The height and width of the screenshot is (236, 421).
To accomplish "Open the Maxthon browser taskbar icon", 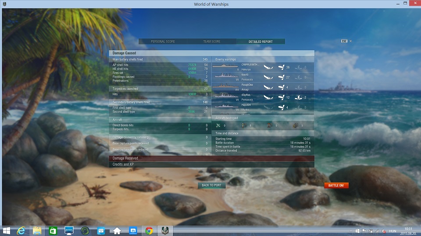I will point(133,231).
